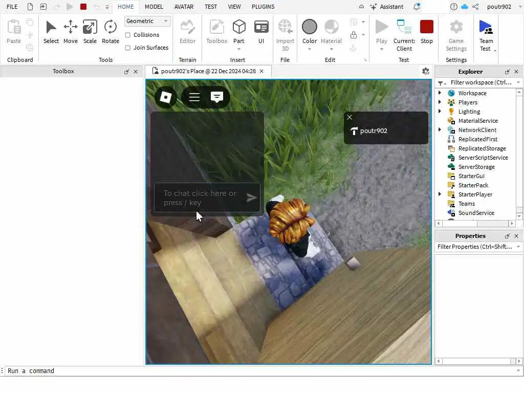Switch to the MODEL tab
The height and width of the screenshot is (393, 524).
154,7
